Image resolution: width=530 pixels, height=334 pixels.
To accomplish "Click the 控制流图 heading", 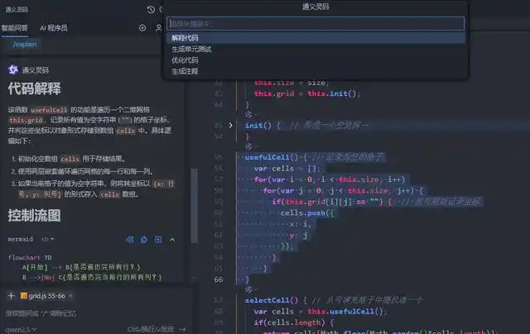I will [x=35, y=216].
